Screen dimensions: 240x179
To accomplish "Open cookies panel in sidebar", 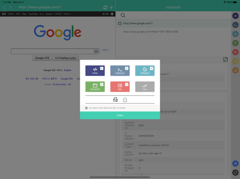I will [236, 34].
